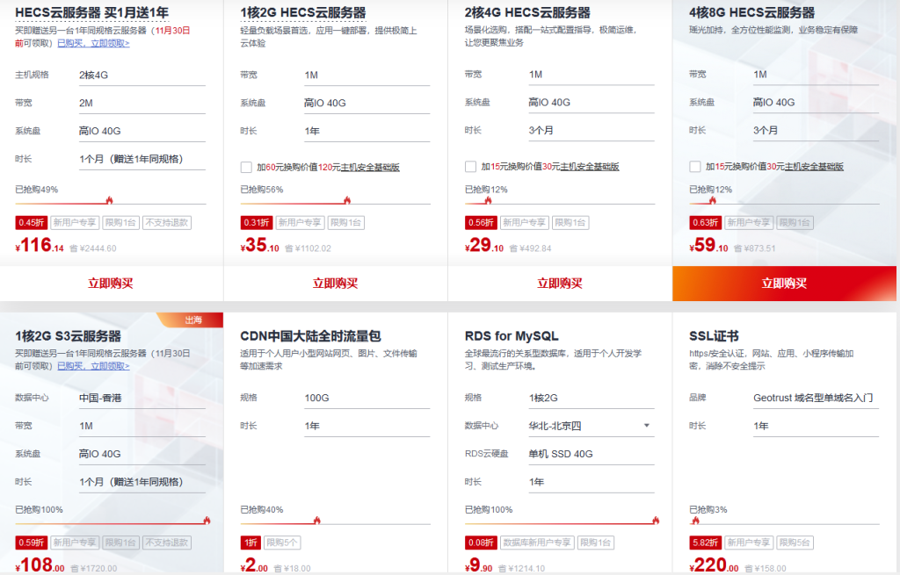
Task: Click flame icon on 2核4G HECS progress bar
Action: click(488, 200)
